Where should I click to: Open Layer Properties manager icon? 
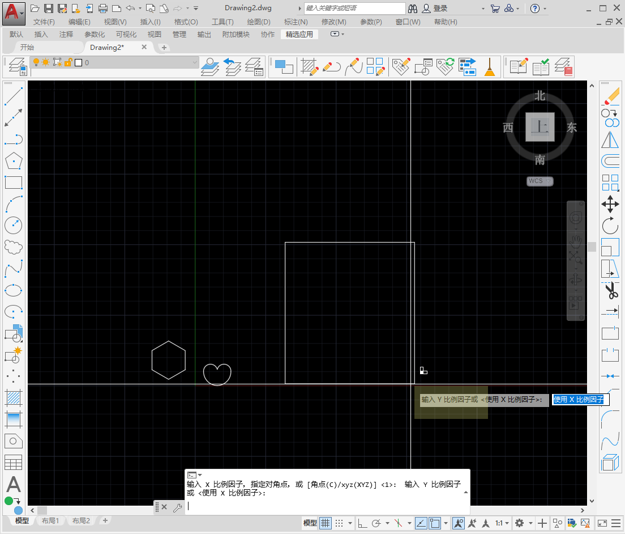click(18, 66)
